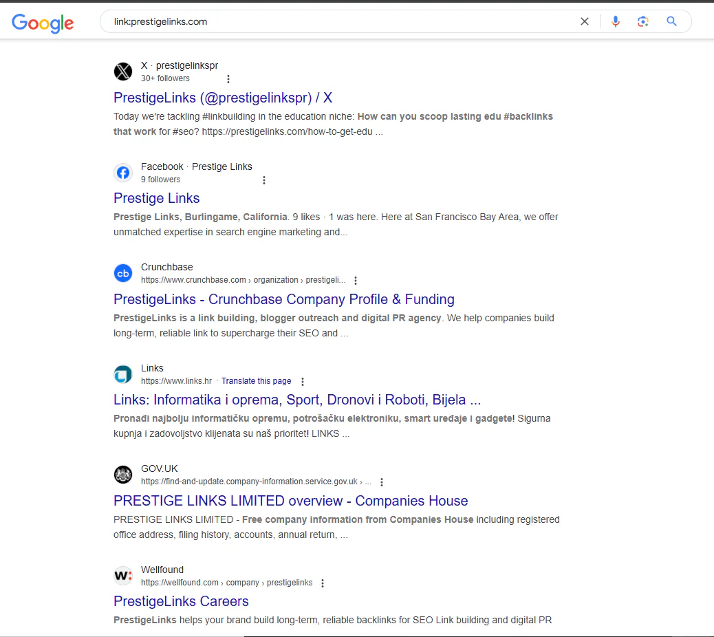Screen dimensions: 714x637
Task: Open Google Lens image search icon
Action: pos(642,21)
